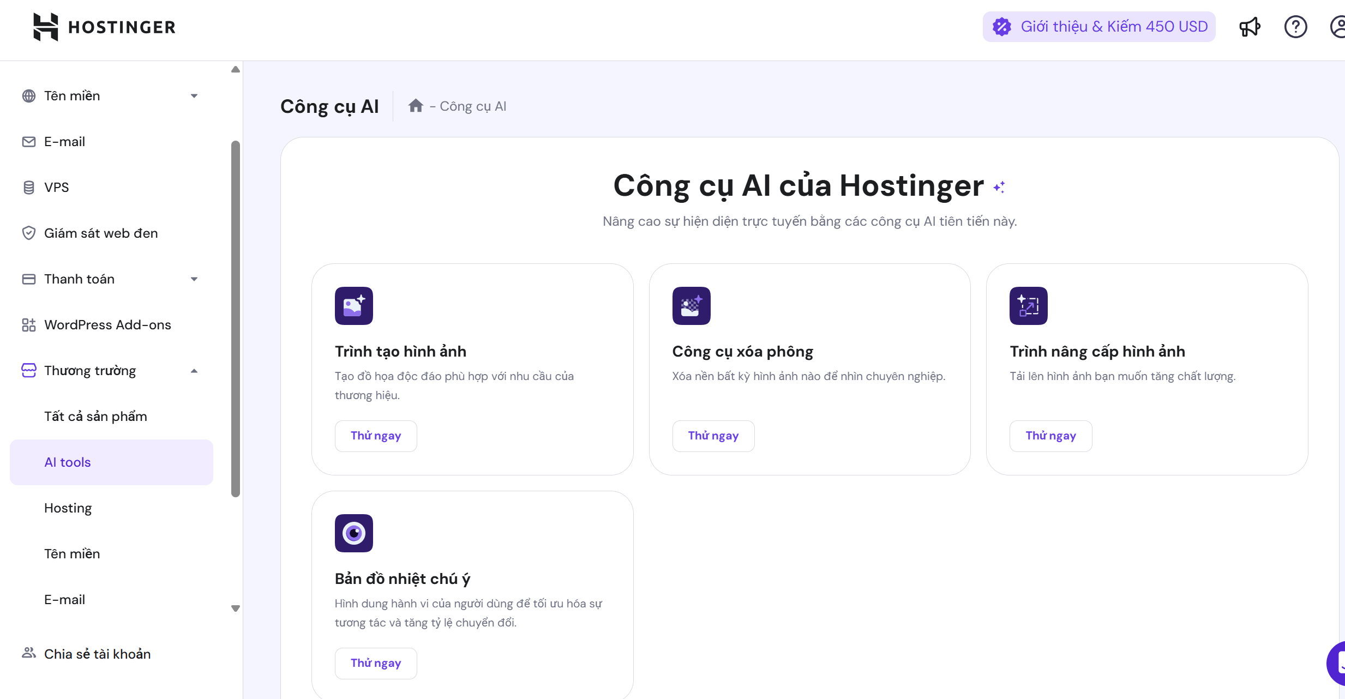Image resolution: width=1345 pixels, height=699 pixels.
Task: Click the Thương trường sidebar label
Action: click(90, 371)
